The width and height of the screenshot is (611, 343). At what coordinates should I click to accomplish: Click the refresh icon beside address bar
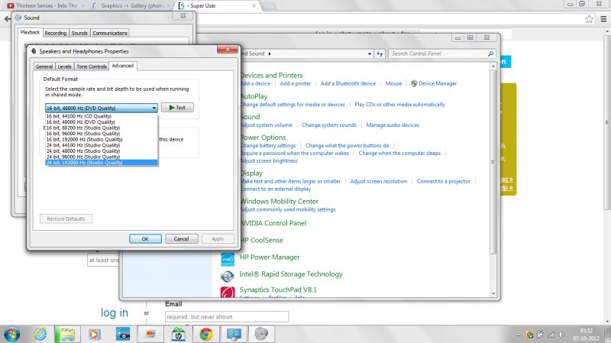pyautogui.click(x=380, y=53)
